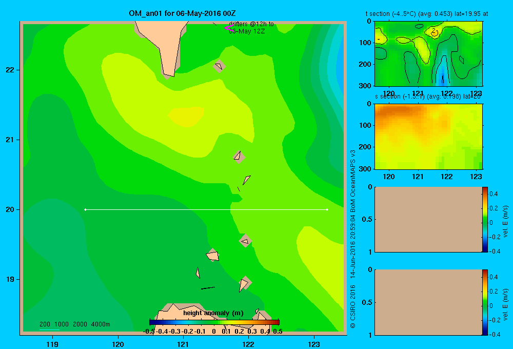Click the height anomaly color bar
Image resolution: width=513 pixels, height=349 pixels.
214,322
